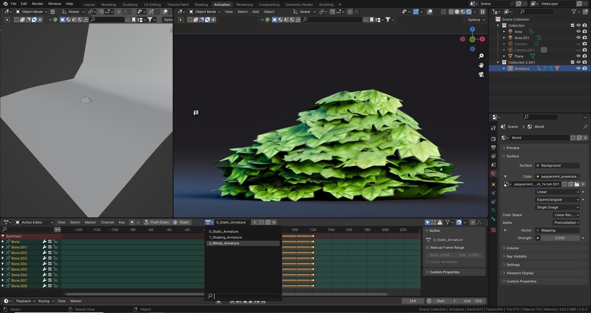591x313 pixels.
Task: Click the Blender logo menu
Action: (x=5, y=4)
